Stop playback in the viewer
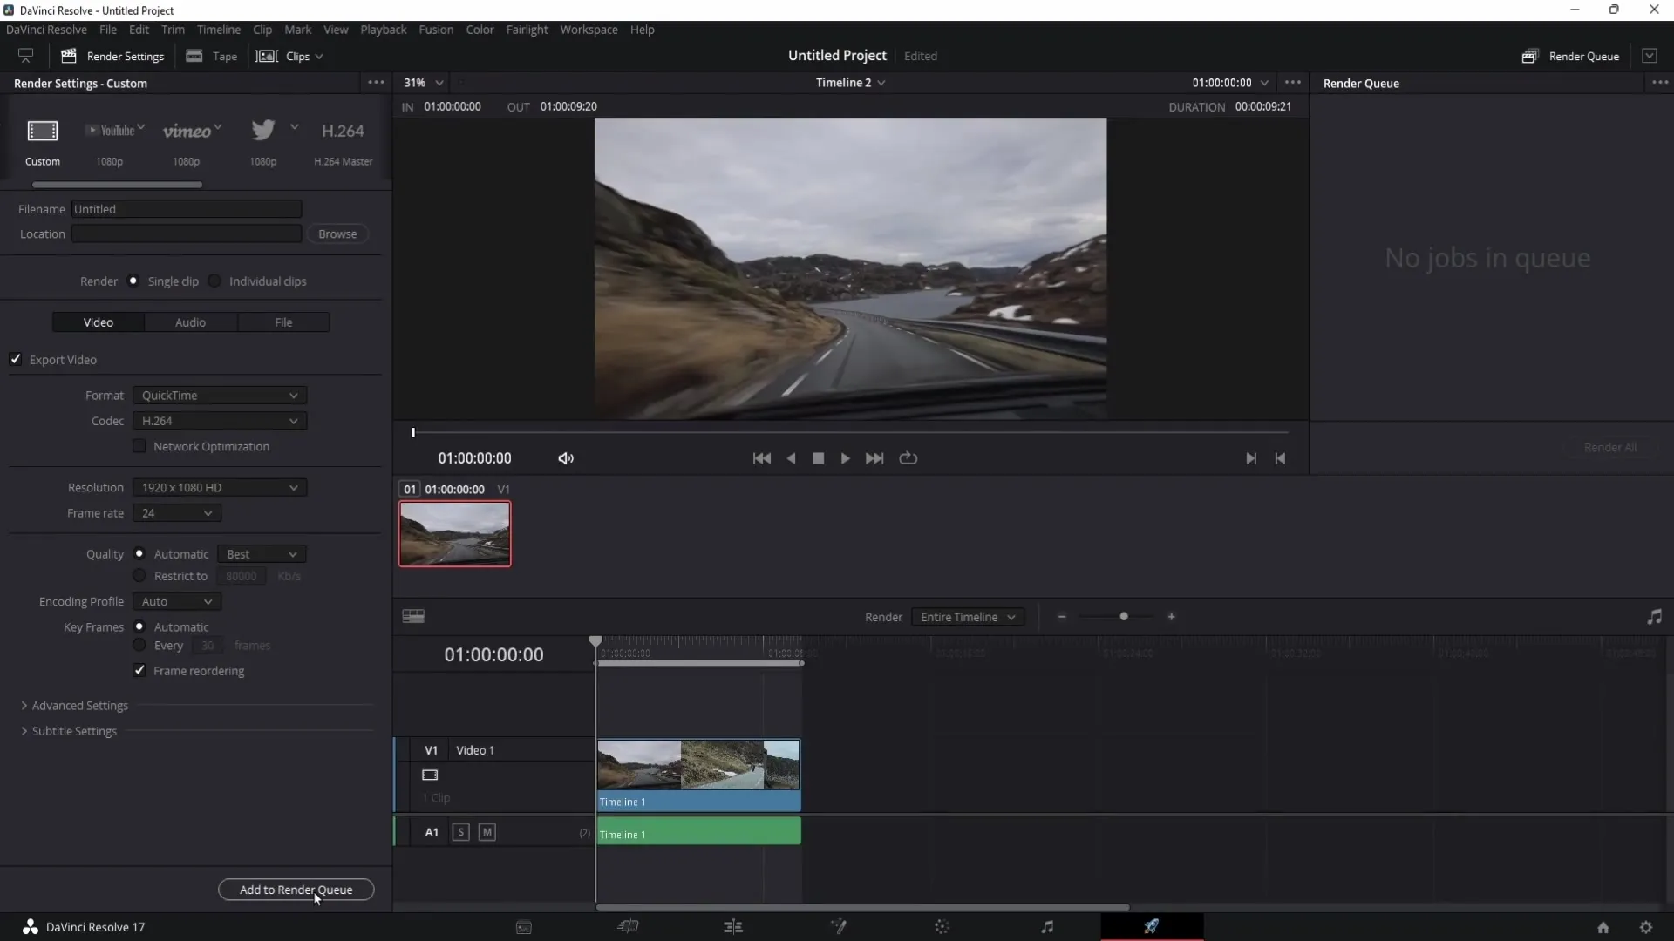 coord(818,458)
